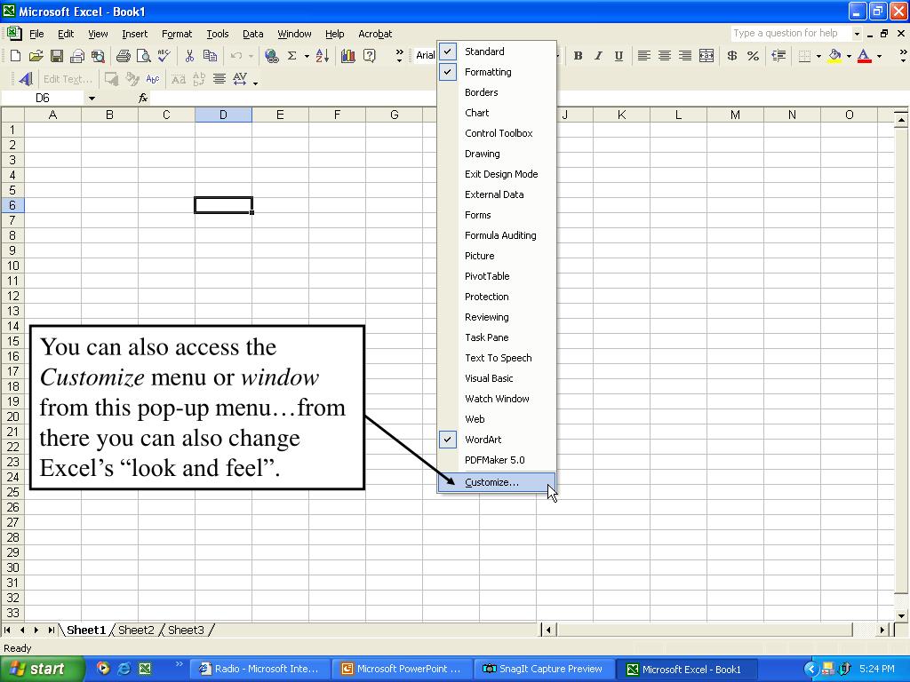Image resolution: width=910 pixels, height=682 pixels.
Task: Switch to SnagIt Capture Preview in taskbar
Action: [x=543, y=669]
